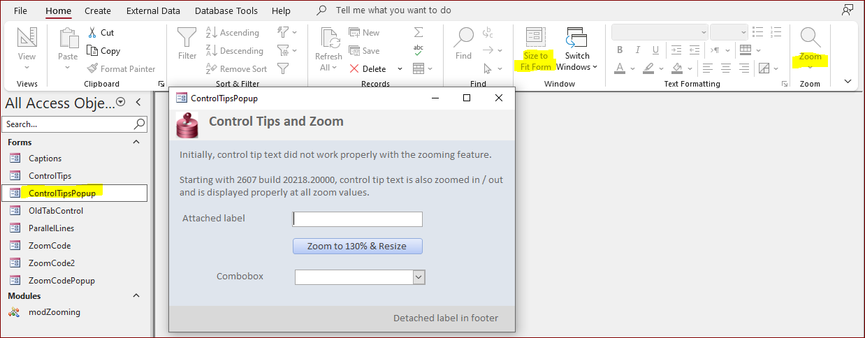Sort Ascending in Sort & Filter
This screenshot has width=865, height=338.
point(233,33)
